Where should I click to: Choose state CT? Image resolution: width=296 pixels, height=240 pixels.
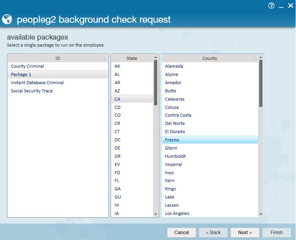click(x=132, y=132)
